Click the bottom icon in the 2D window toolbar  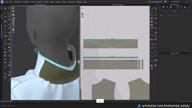[83, 20]
